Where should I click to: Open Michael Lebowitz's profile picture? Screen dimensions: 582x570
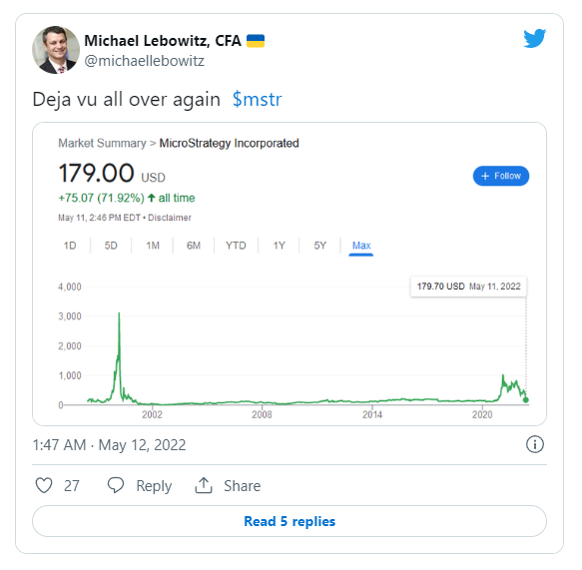(56, 50)
